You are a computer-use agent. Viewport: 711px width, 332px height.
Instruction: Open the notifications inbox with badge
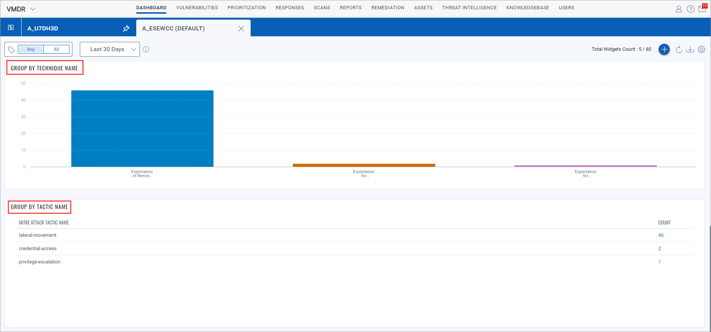(702, 9)
